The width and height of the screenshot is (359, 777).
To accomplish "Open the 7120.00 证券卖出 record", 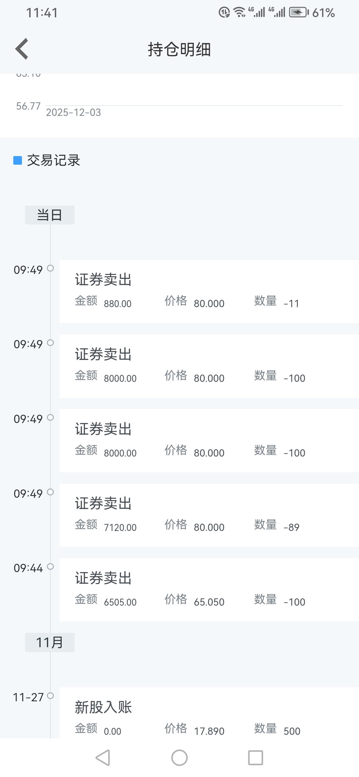I will tap(209, 515).
